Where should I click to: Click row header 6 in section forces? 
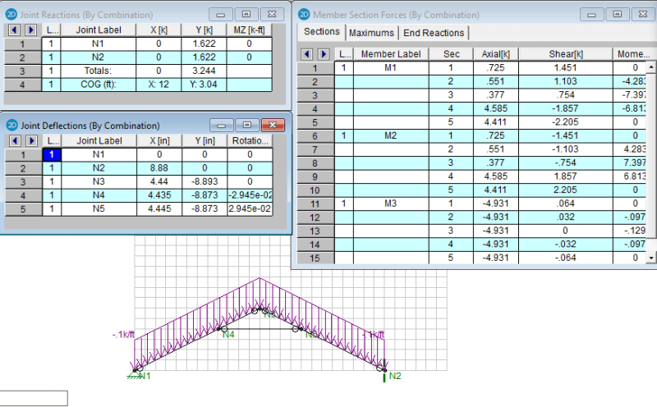click(x=315, y=135)
